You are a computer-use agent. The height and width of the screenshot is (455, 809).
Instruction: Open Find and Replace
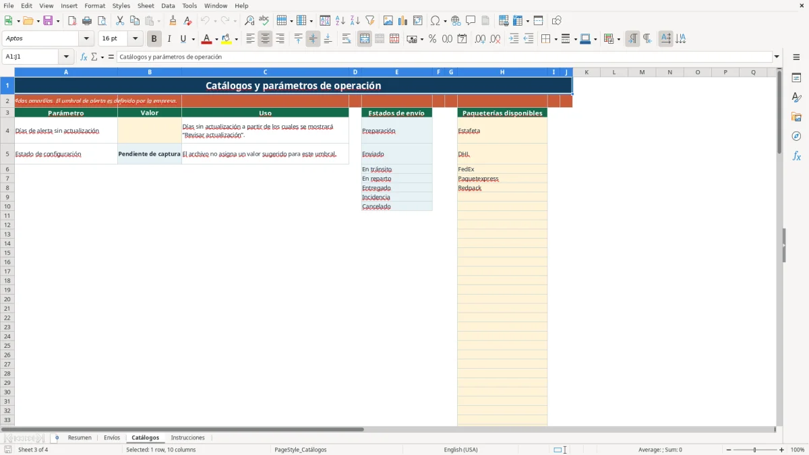coord(249,21)
